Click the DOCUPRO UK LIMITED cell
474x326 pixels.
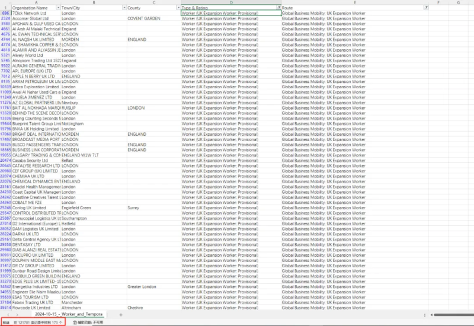36,255
